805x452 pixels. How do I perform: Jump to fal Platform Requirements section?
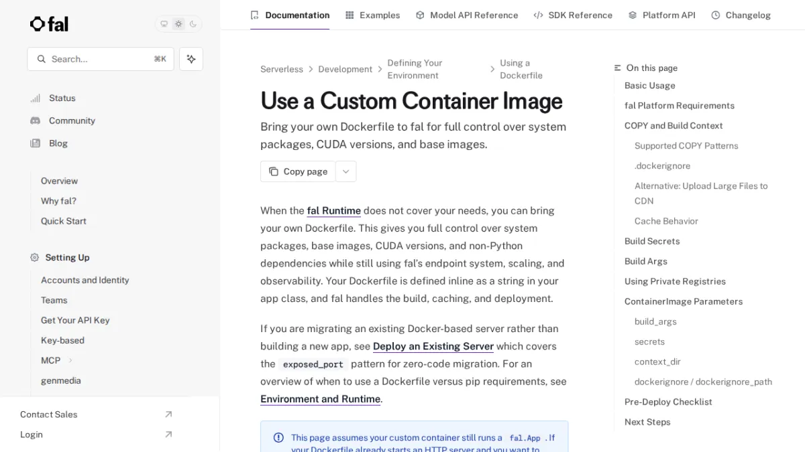pos(680,106)
